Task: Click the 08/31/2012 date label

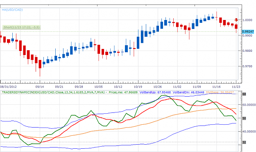Action: (8, 87)
